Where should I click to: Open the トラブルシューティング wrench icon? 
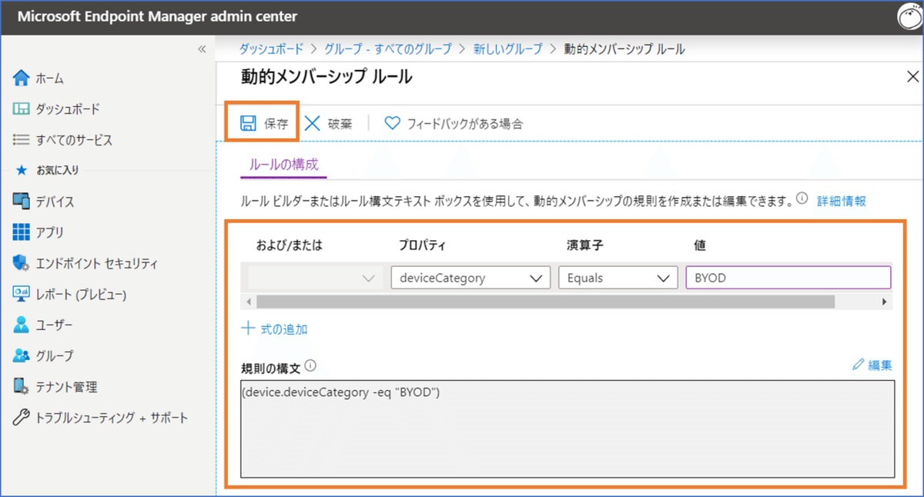tap(22, 418)
